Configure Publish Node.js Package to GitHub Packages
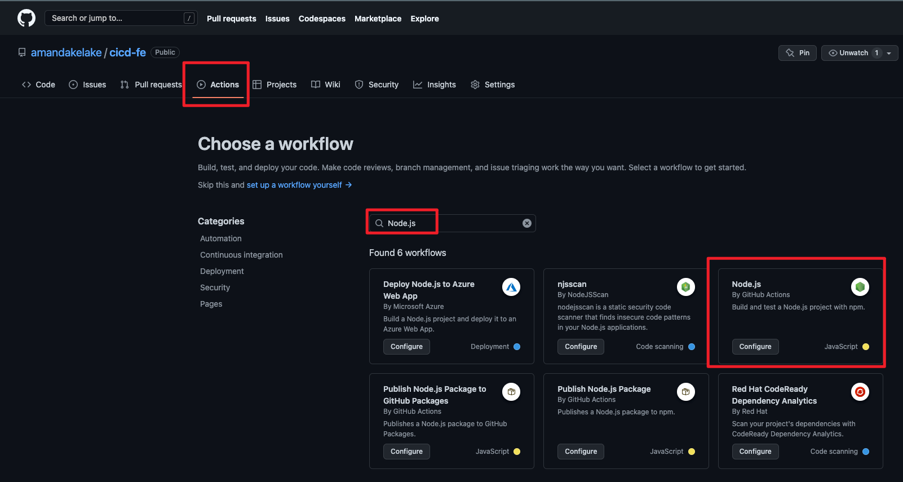 point(406,452)
